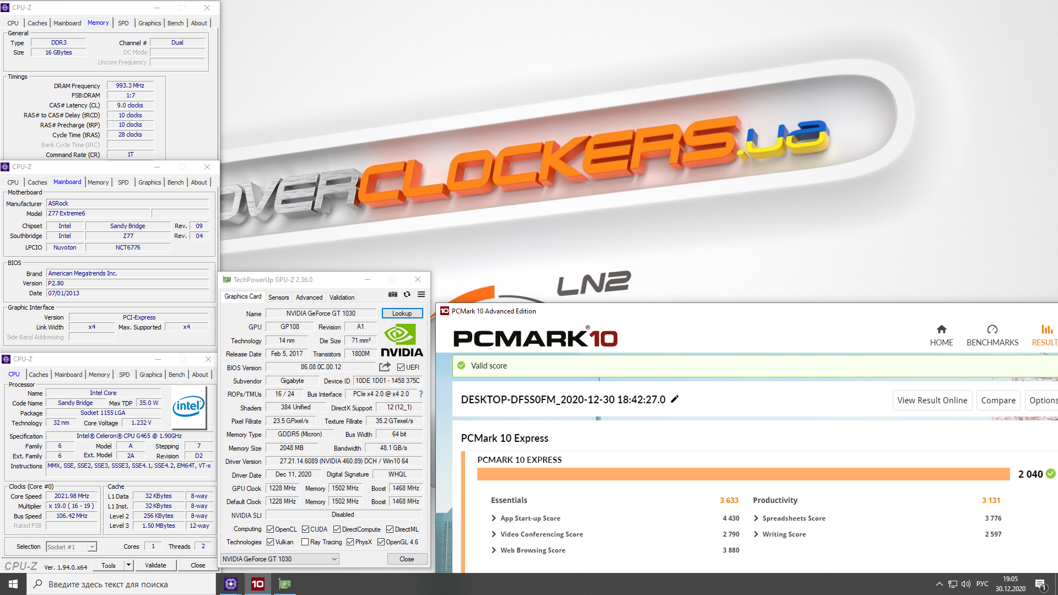Screen dimensions: 1058x595
Task: Click Validate button in CPU-Z
Action: click(155, 565)
